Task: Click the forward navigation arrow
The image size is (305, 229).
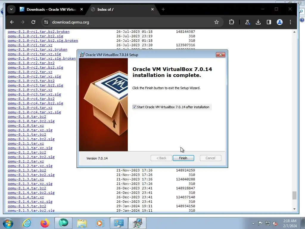Action: 23,22
